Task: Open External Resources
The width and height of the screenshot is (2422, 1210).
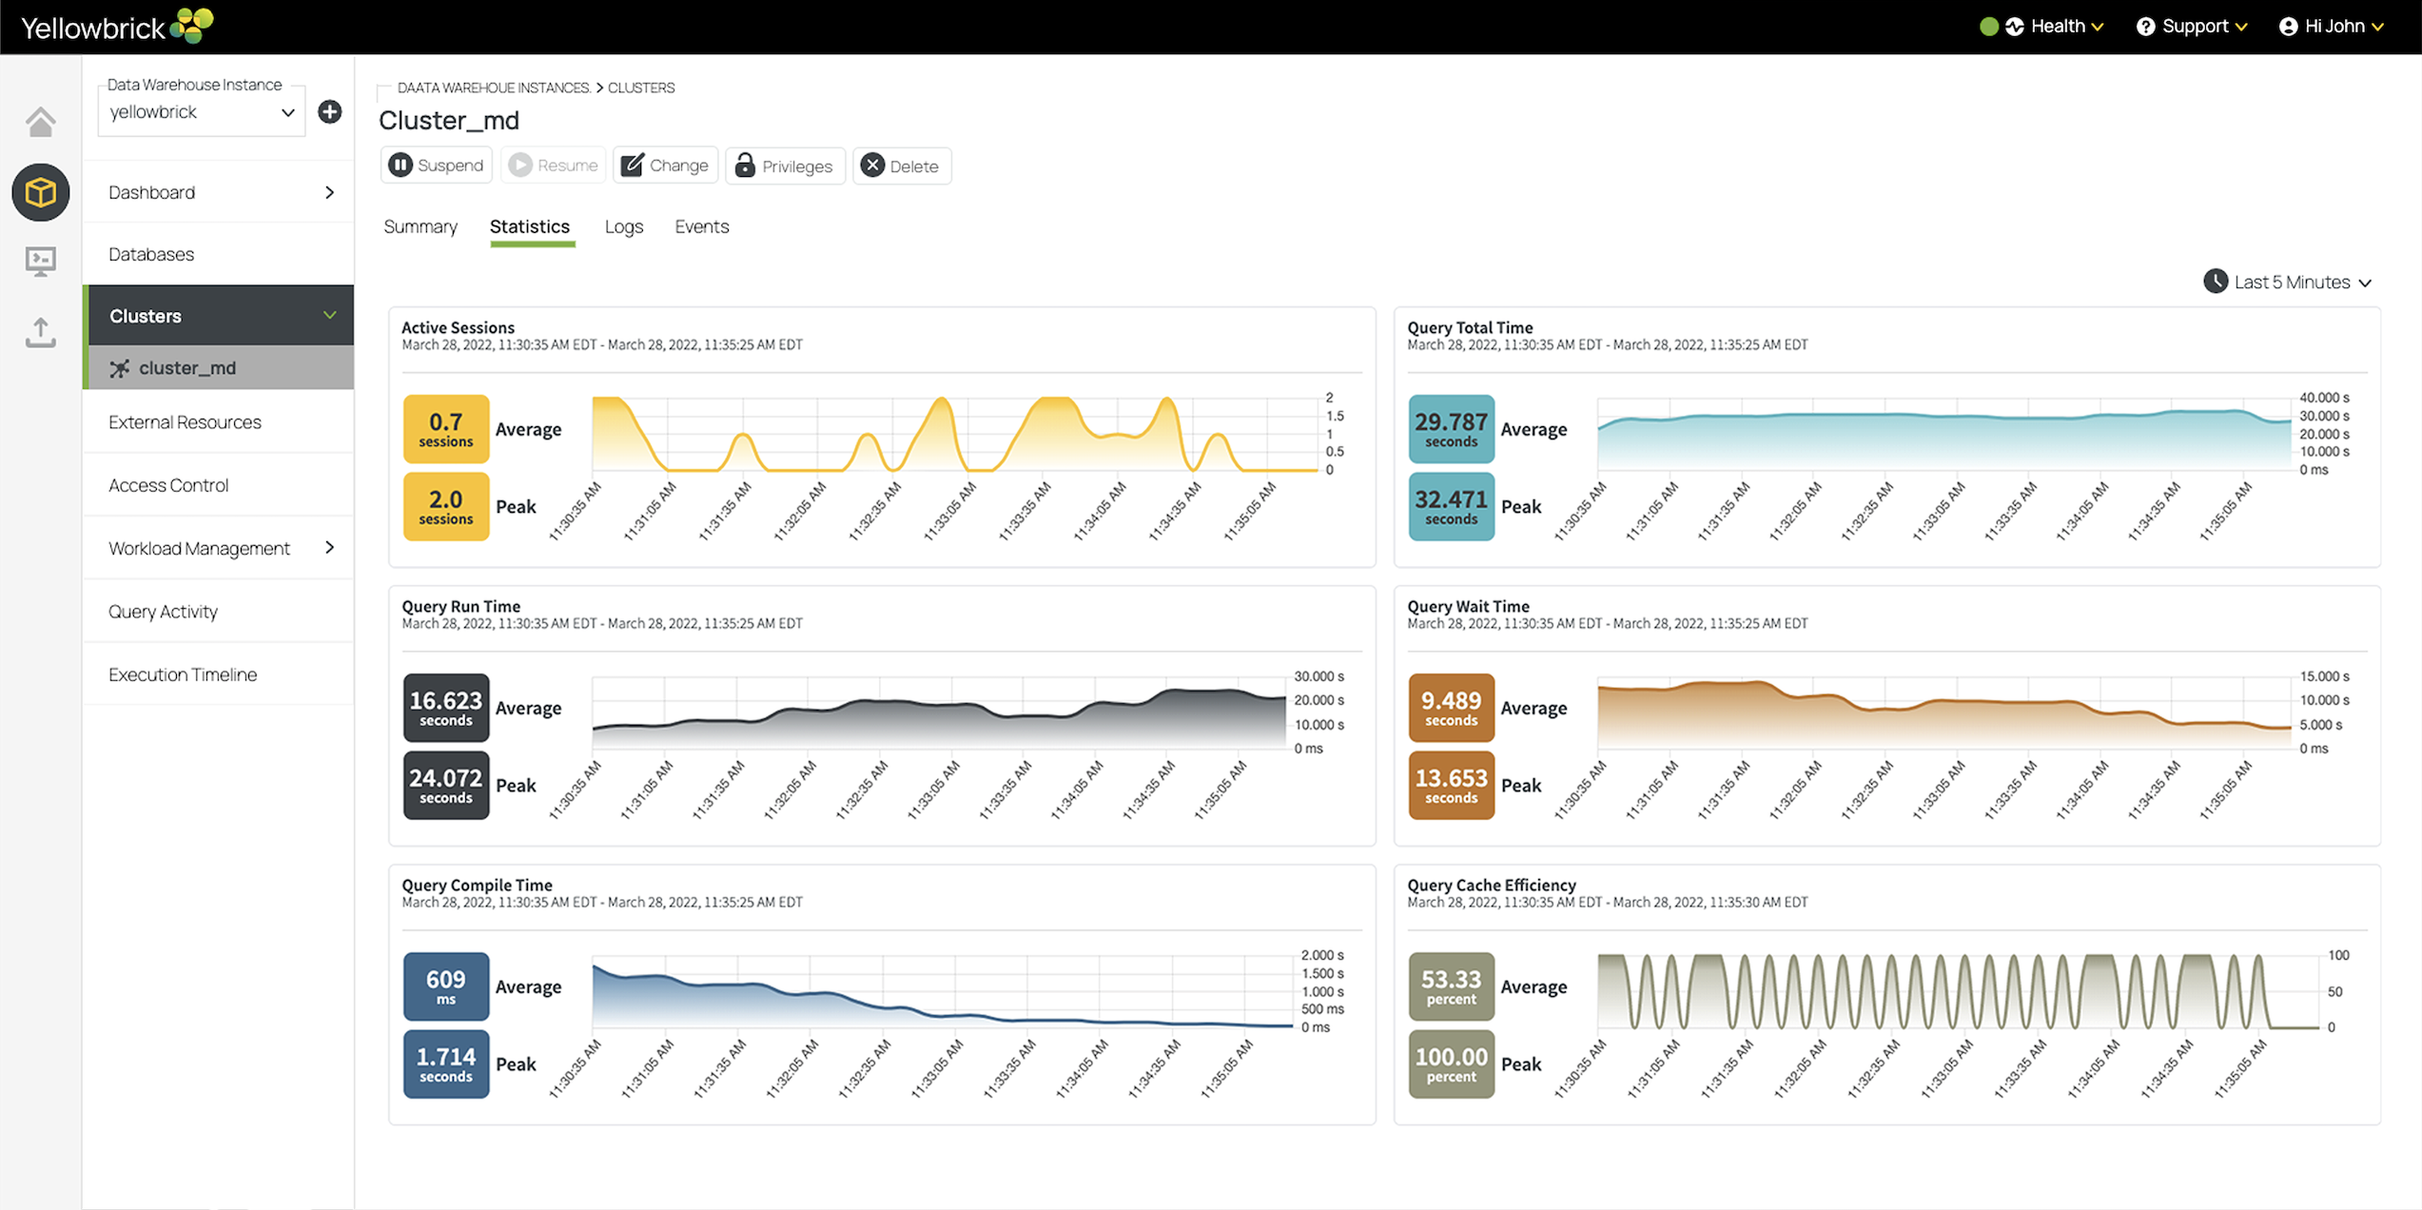Action: click(218, 422)
